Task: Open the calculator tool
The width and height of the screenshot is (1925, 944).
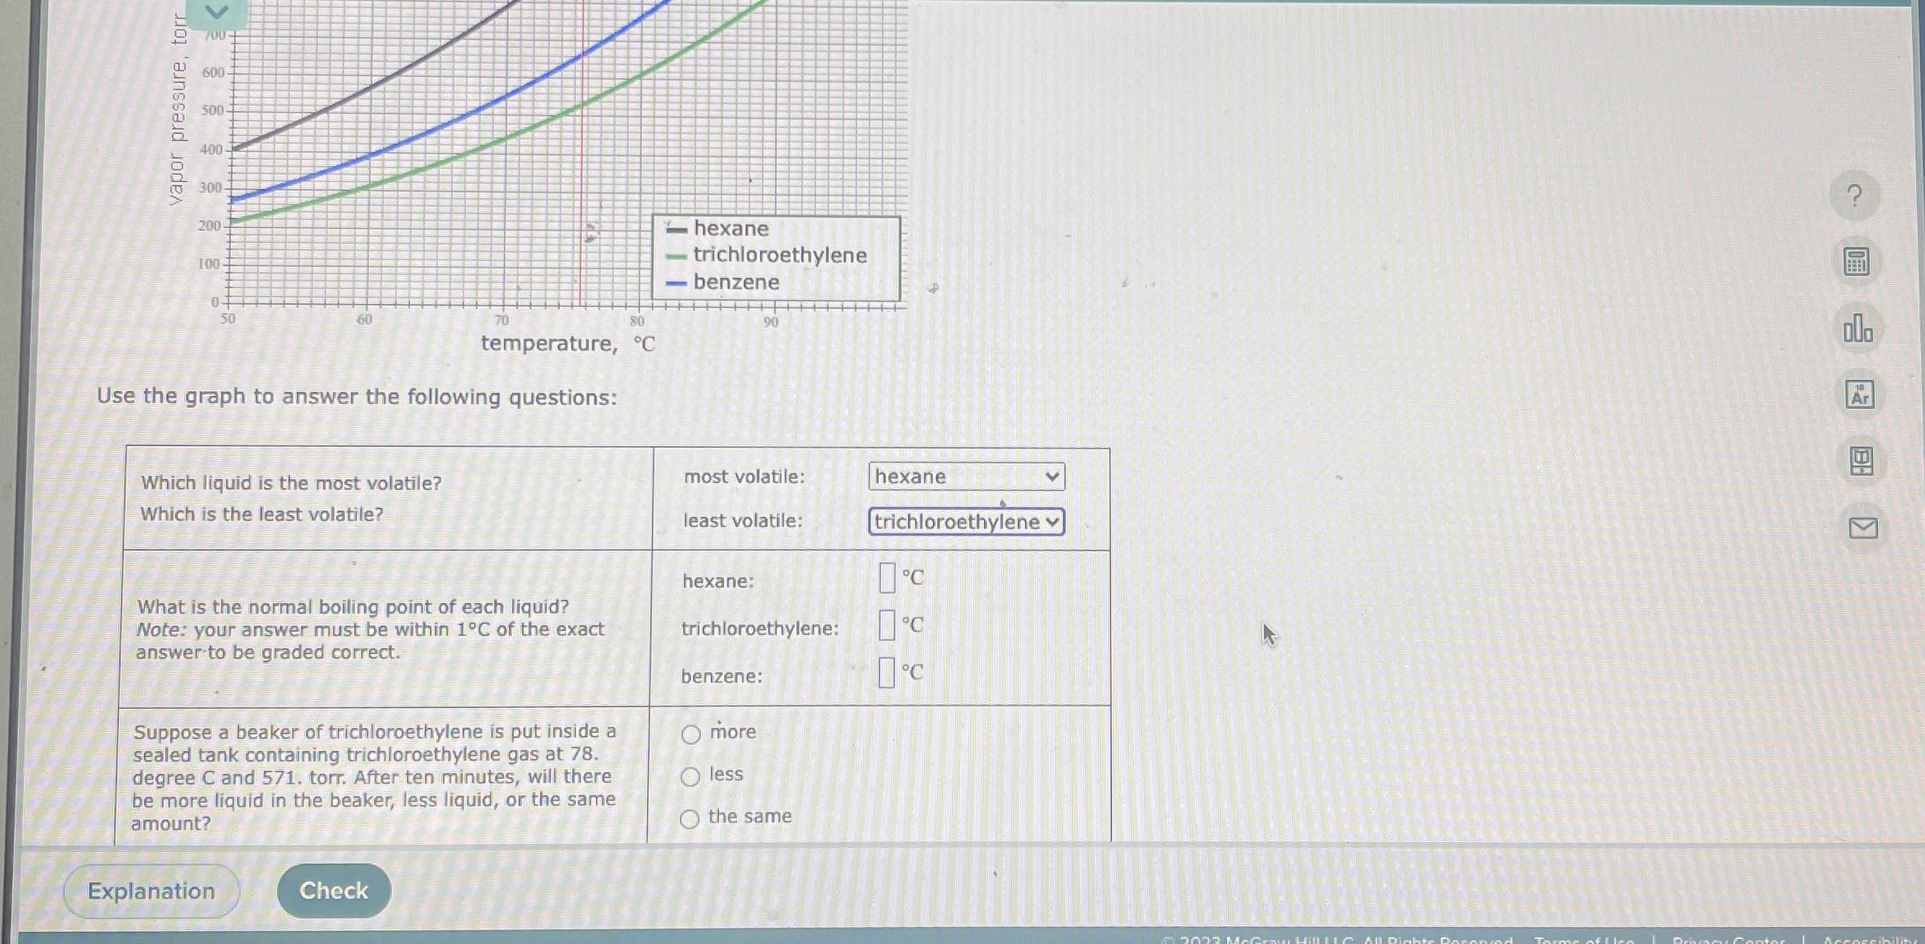Action: click(1856, 262)
